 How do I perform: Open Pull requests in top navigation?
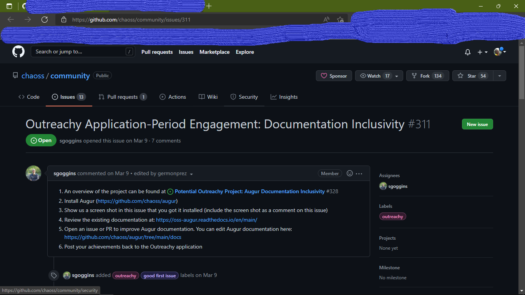point(157,52)
